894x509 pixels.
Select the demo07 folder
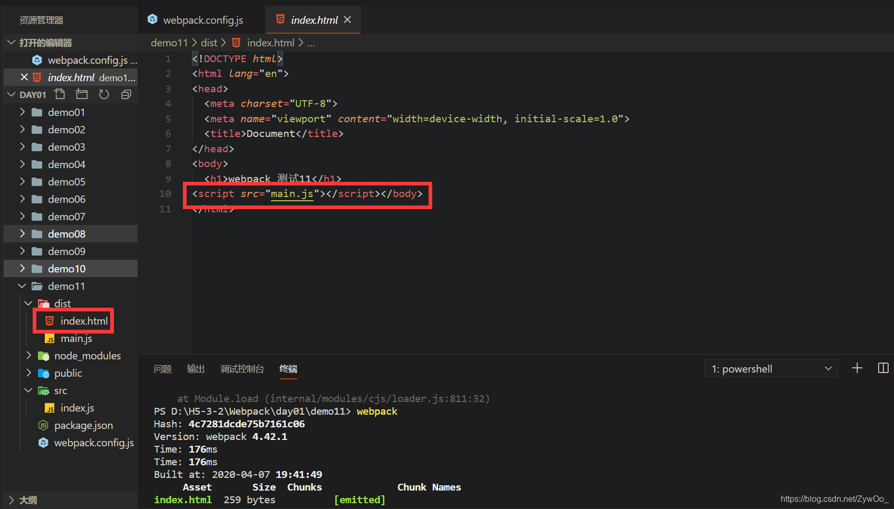(71, 217)
